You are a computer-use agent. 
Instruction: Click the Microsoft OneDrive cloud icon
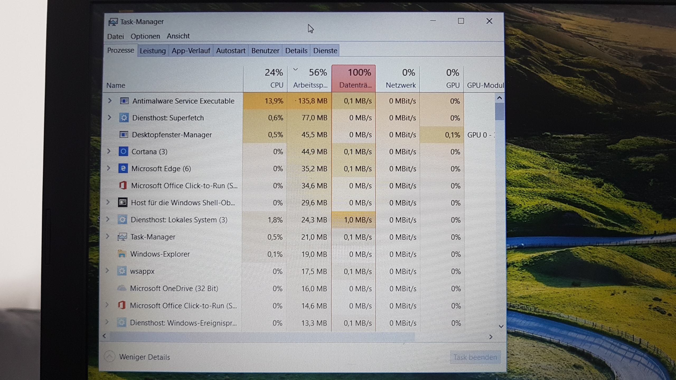[121, 288]
